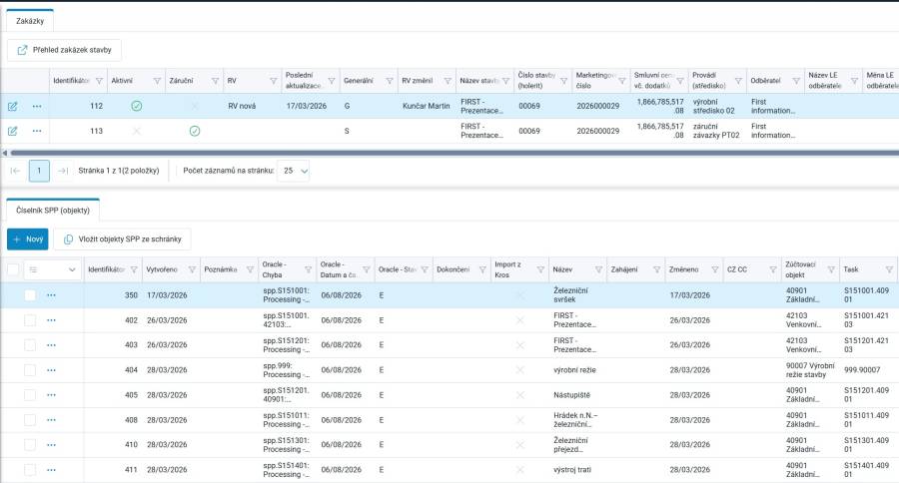Select the Číselník SPP (objekty) tab
This screenshot has height=483, width=899.
[x=53, y=211]
